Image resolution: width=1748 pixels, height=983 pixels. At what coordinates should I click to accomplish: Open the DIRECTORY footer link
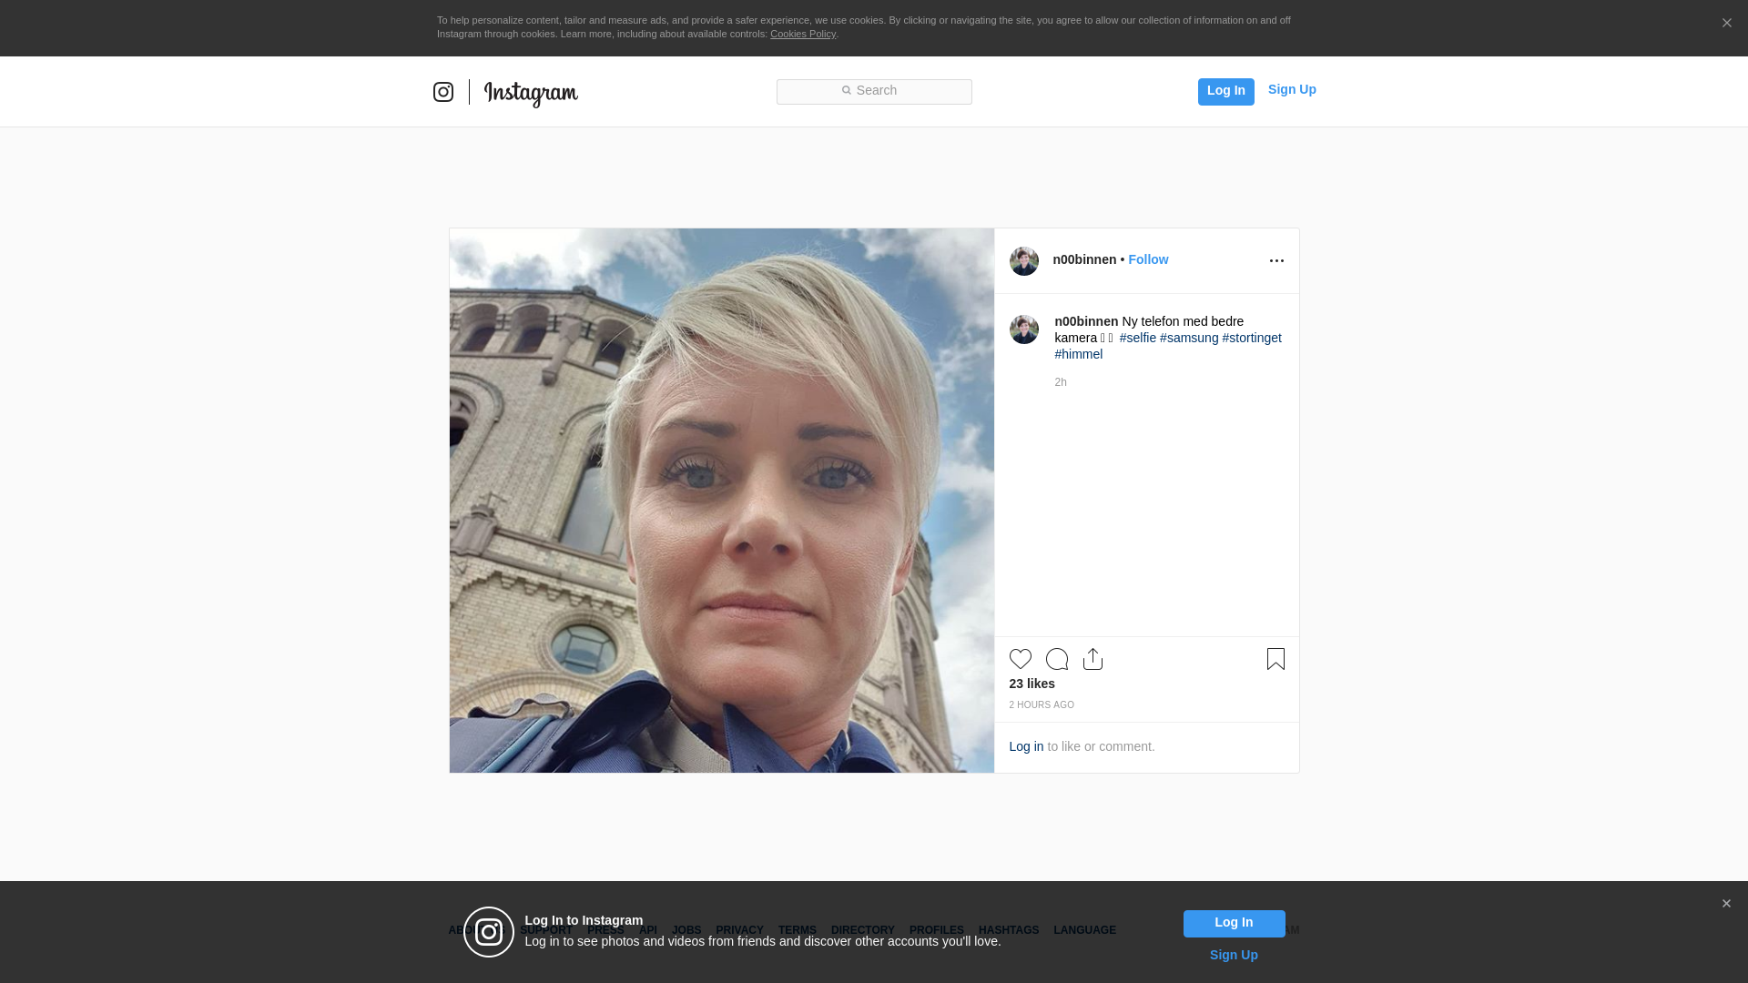(x=863, y=930)
